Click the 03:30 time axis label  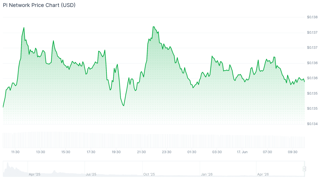point(217,152)
